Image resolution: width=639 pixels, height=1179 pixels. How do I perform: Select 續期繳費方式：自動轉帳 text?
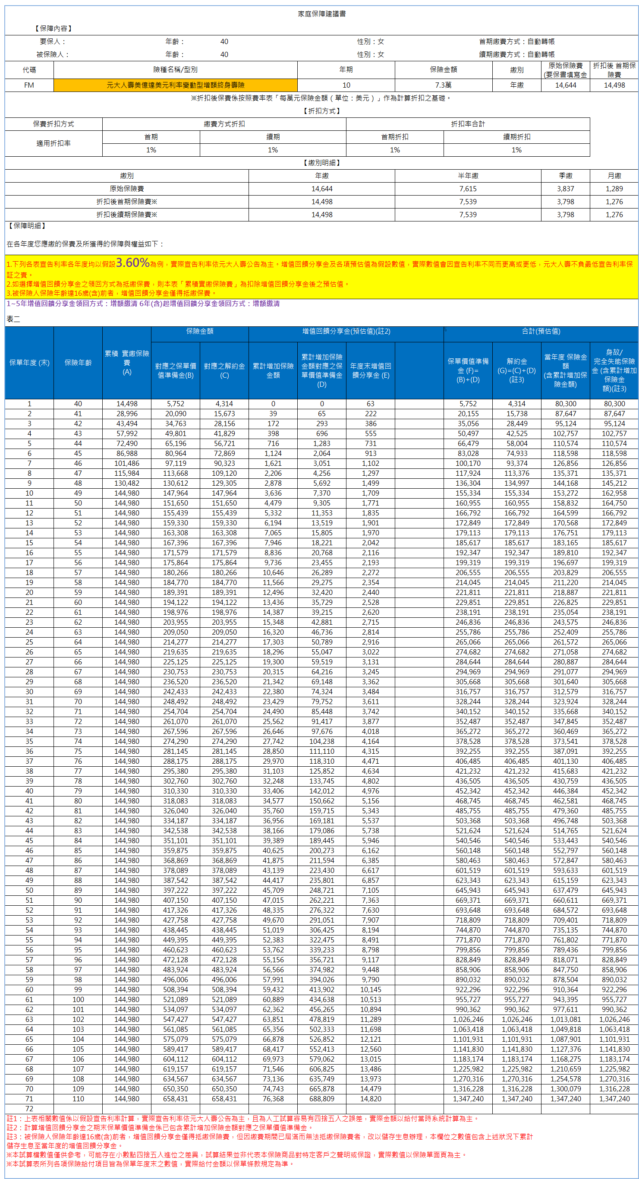[517, 54]
